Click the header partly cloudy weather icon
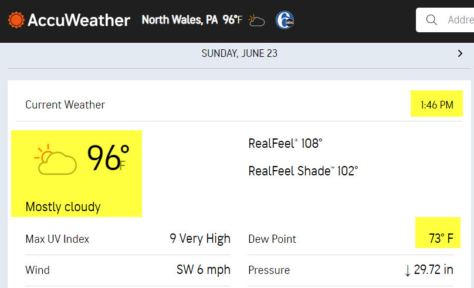 click(x=256, y=21)
